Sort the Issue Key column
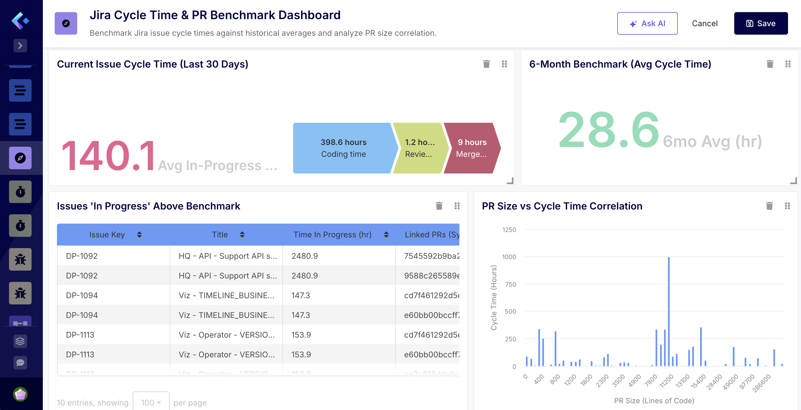 (139, 235)
